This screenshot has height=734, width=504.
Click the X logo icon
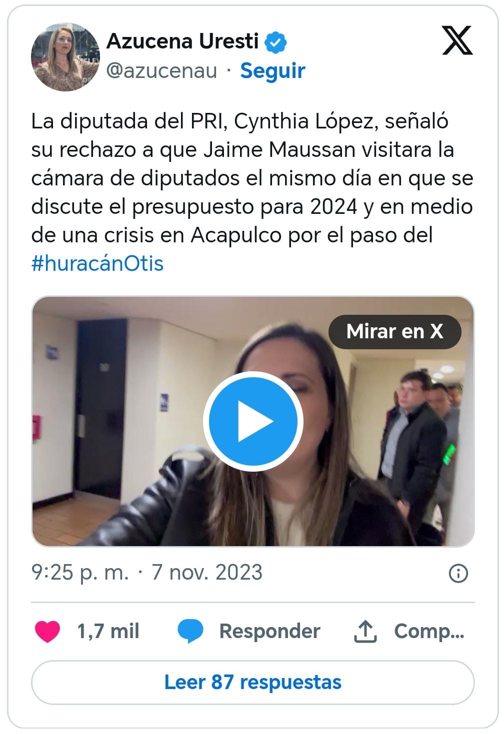[457, 40]
